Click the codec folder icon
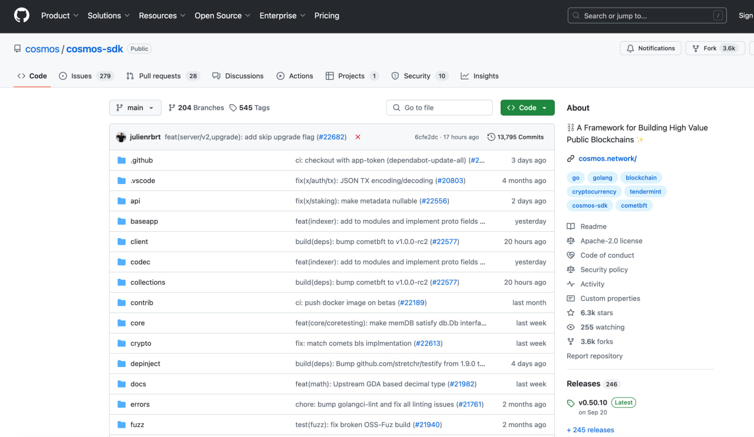The height and width of the screenshot is (437, 754). 122,262
